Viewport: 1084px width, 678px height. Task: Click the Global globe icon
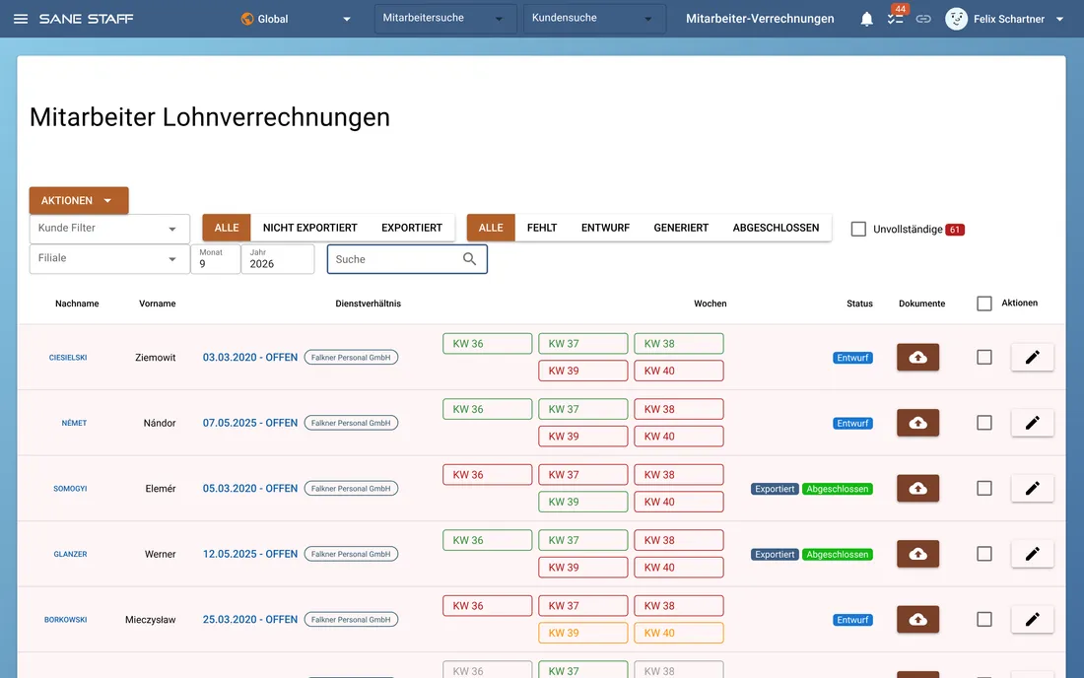[x=246, y=19]
